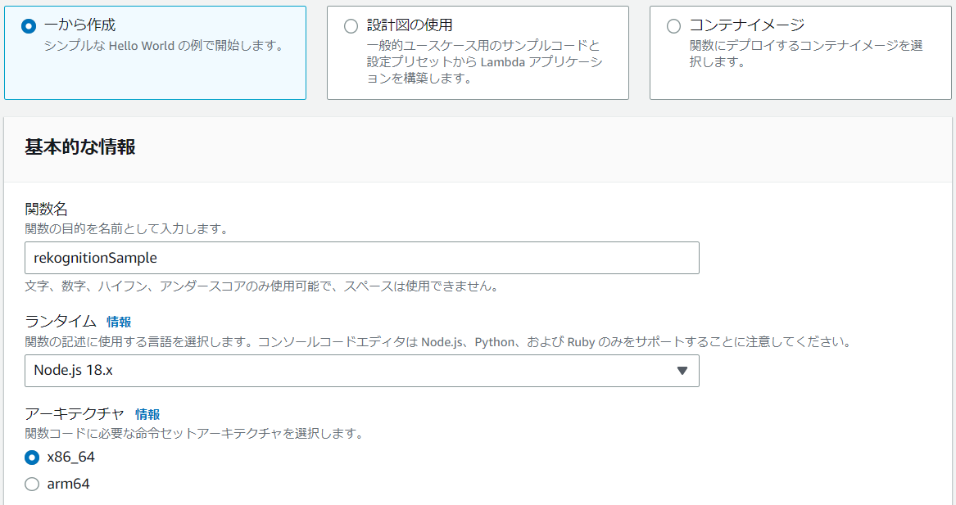The height and width of the screenshot is (505, 956).
Task: Click the selected 一から作成 radio indicator
Action: [28, 25]
